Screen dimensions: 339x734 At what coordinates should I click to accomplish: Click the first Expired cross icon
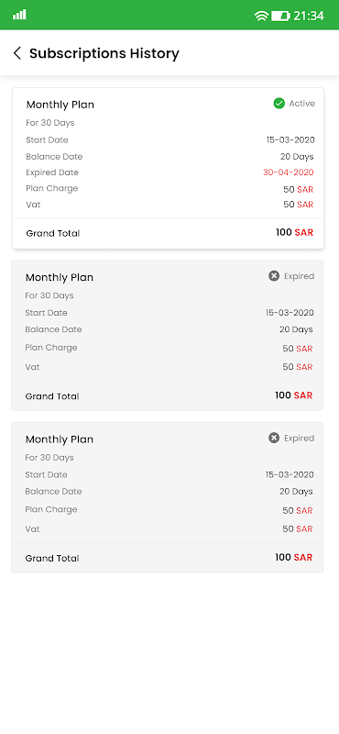pos(274,276)
